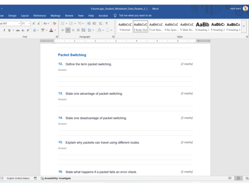Switch to Read Mode view icon
Screen dimensions: 249x187
(230, 178)
